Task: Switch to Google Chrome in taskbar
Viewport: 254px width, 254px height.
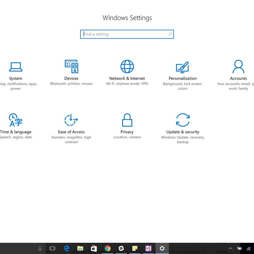Action: [107, 248]
